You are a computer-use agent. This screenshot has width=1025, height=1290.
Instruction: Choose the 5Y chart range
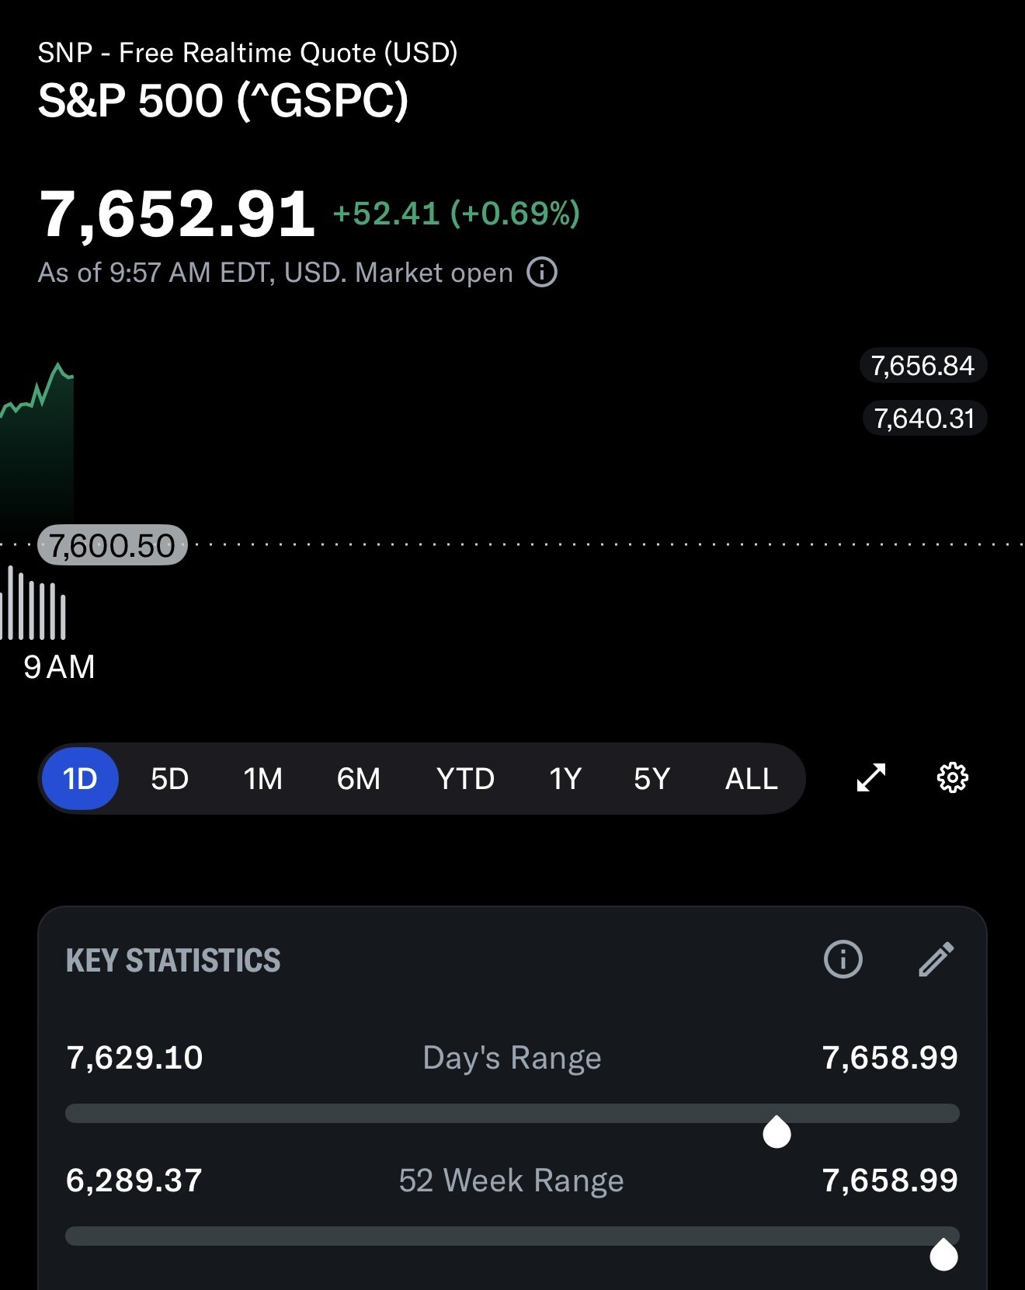pos(651,778)
